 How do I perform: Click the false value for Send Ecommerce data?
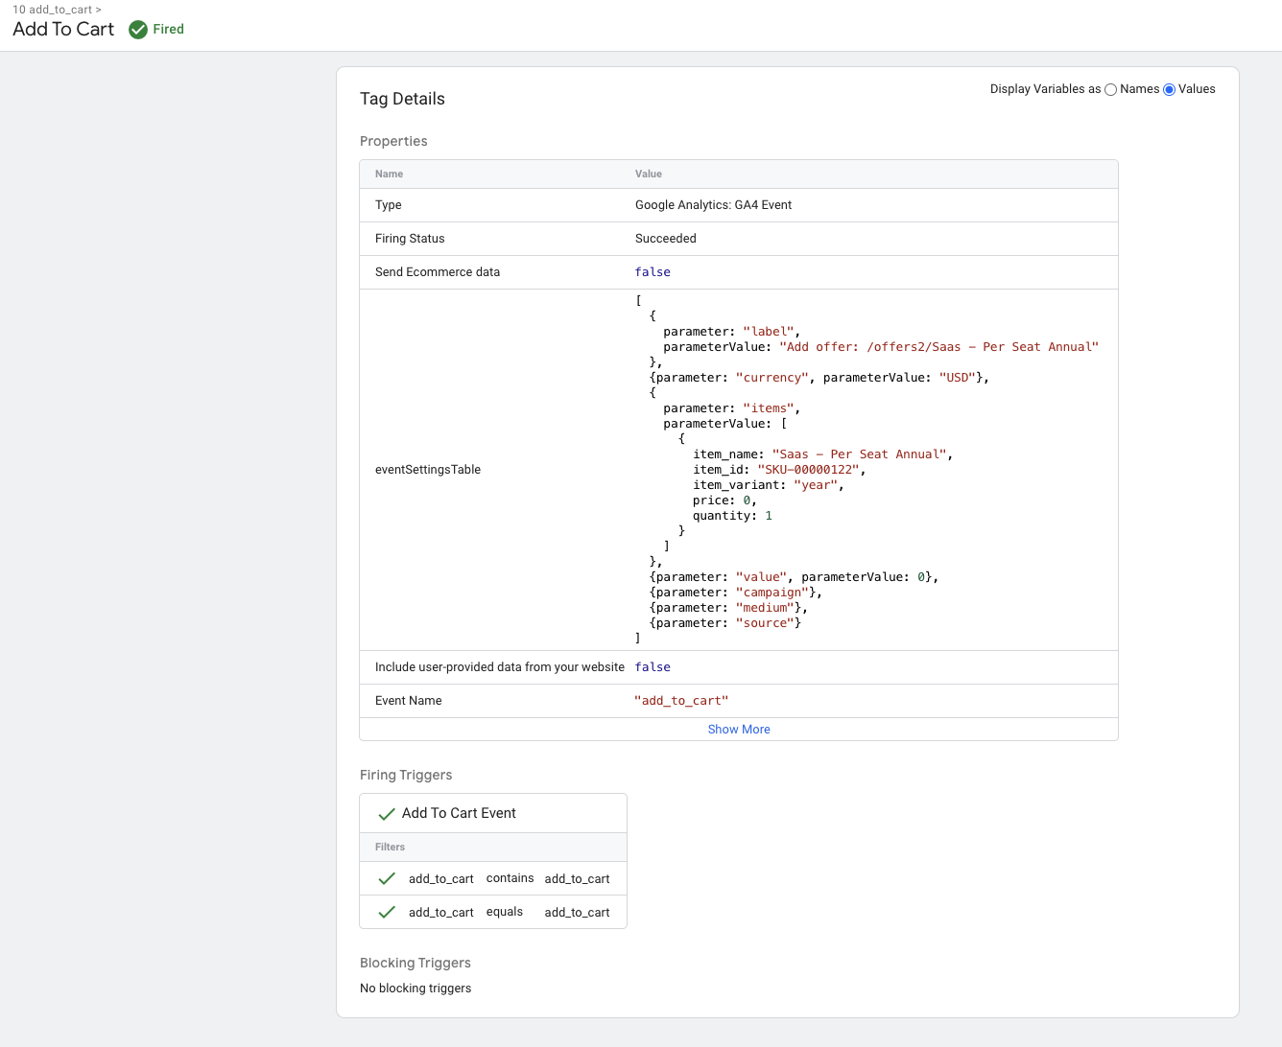click(653, 272)
